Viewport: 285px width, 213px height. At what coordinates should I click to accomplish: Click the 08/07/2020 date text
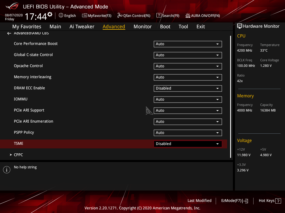pyautogui.click(x=14, y=15)
